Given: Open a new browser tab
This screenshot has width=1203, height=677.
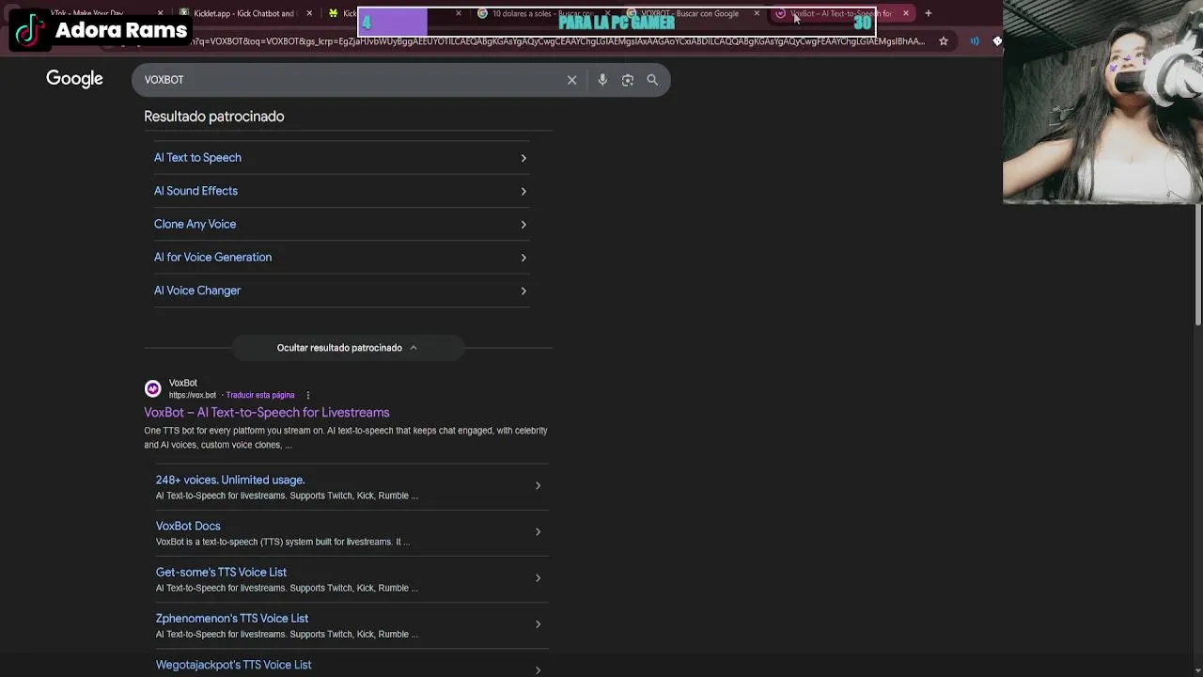Looking at the screenshot, I should point(928,13).
